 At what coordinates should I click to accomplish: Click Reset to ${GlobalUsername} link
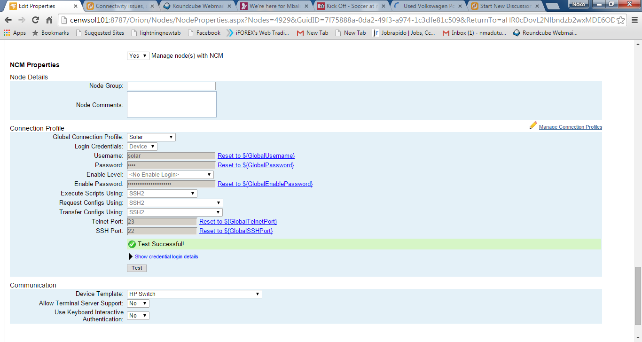(x=256, y=155)
